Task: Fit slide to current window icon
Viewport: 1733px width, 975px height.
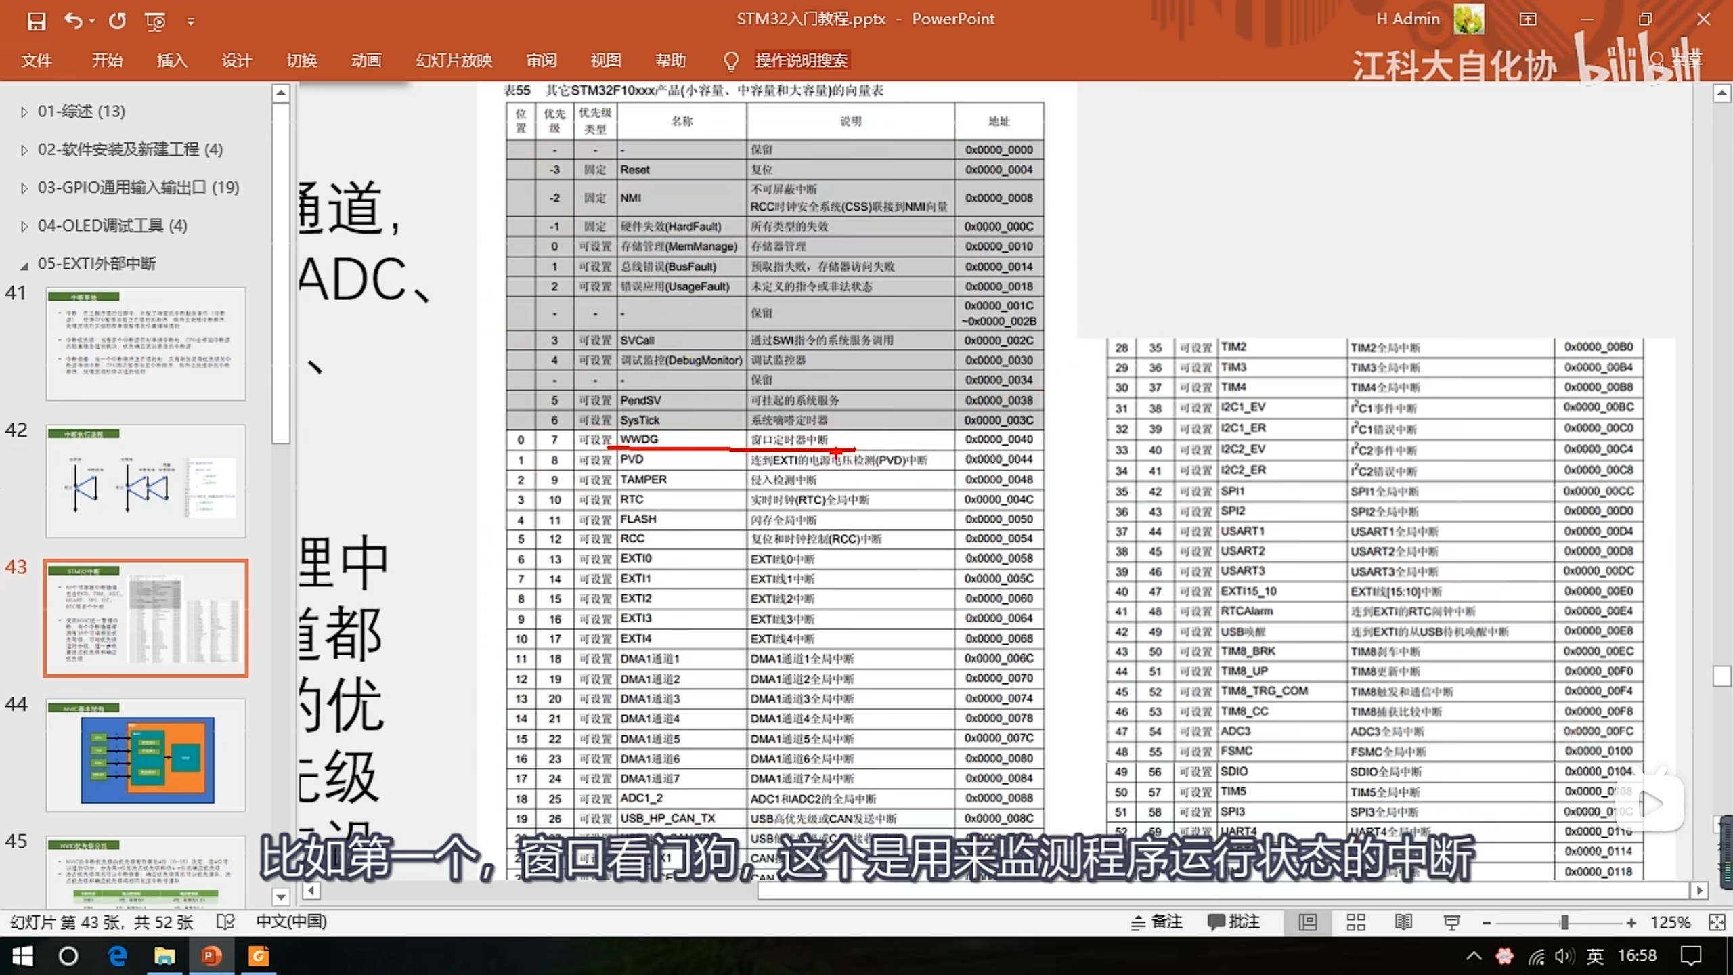Action: tap(1716, 922)
